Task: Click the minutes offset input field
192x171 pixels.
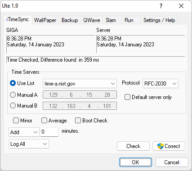Action: click(49, 132)
